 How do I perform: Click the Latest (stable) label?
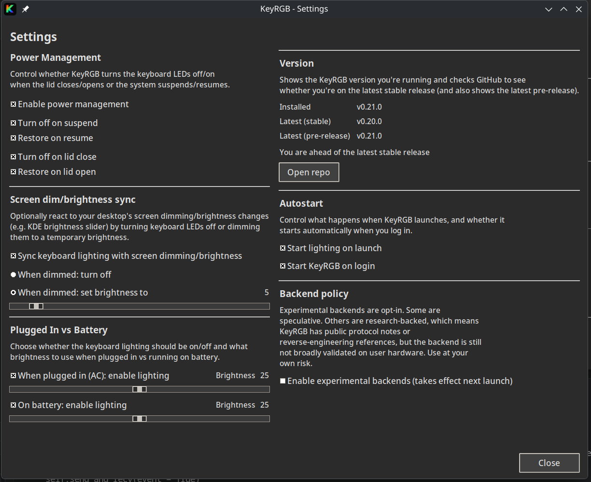click(x=305, y=121)
